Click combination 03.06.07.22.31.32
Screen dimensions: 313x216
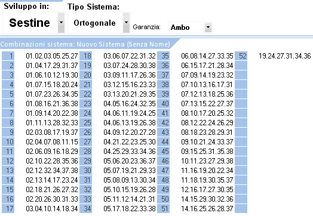130,56
